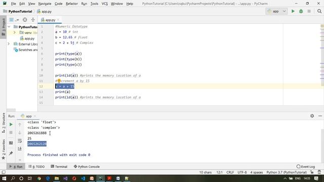Click cursor position 12:1 in status bar

click(x=219, y=172)
